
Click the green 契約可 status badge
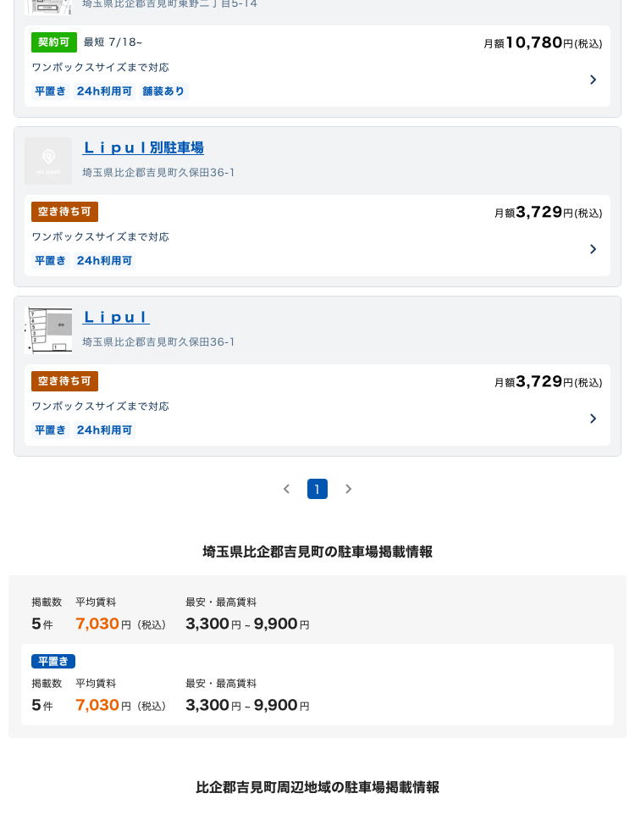[54, 42]
